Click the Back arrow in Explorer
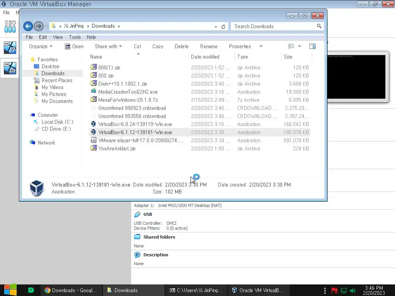This screenshot has height=296, width=395. tap(28, 26)
